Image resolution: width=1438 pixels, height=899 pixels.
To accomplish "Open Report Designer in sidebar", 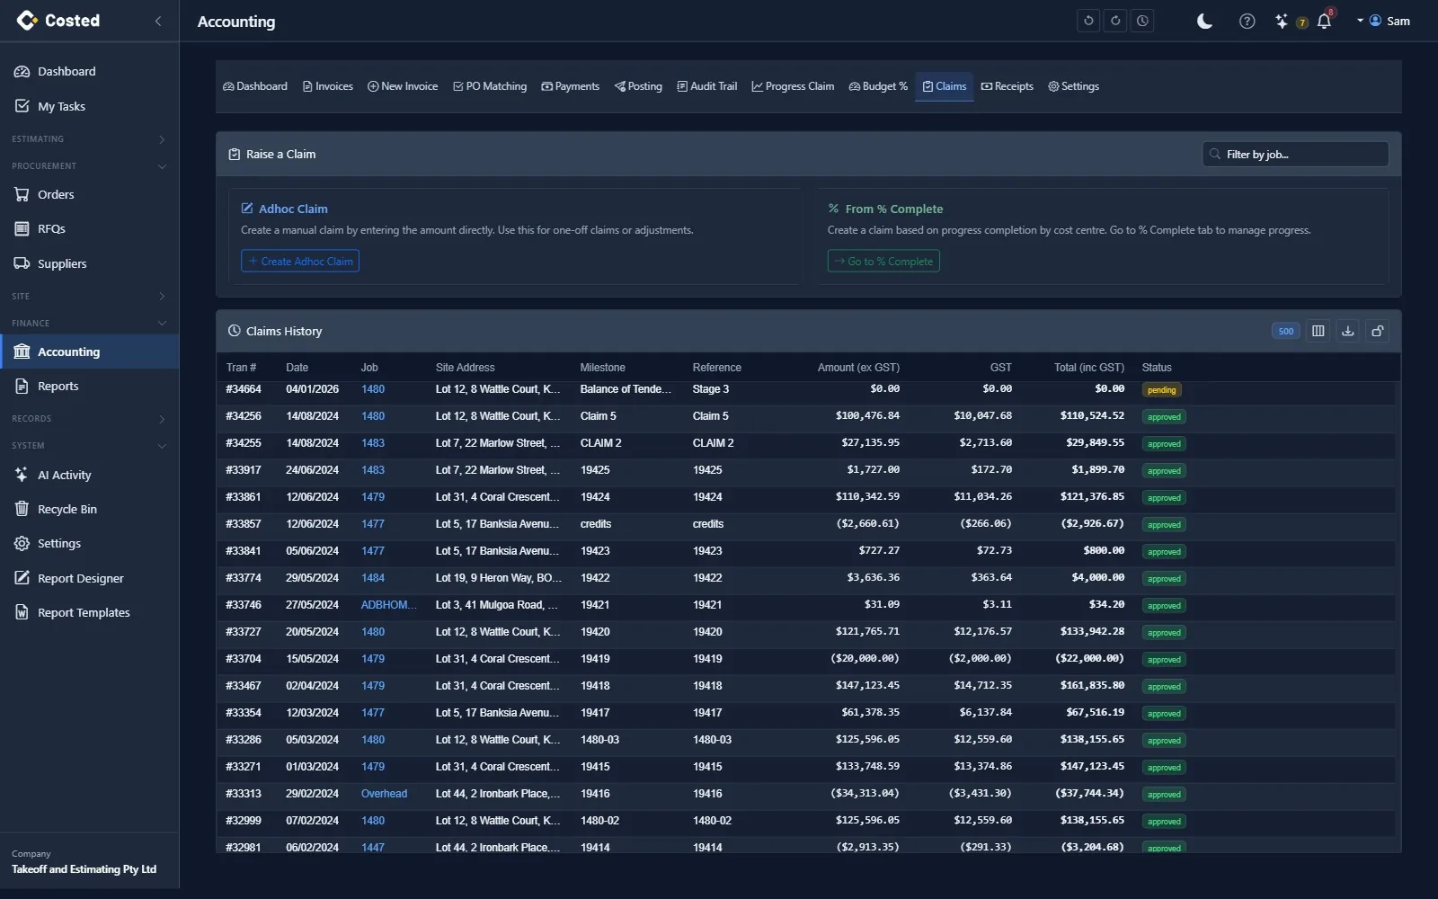I will click(x=89, y=578).
